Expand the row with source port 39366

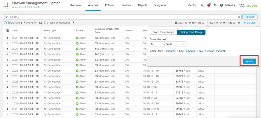click(x=8, y=87)
